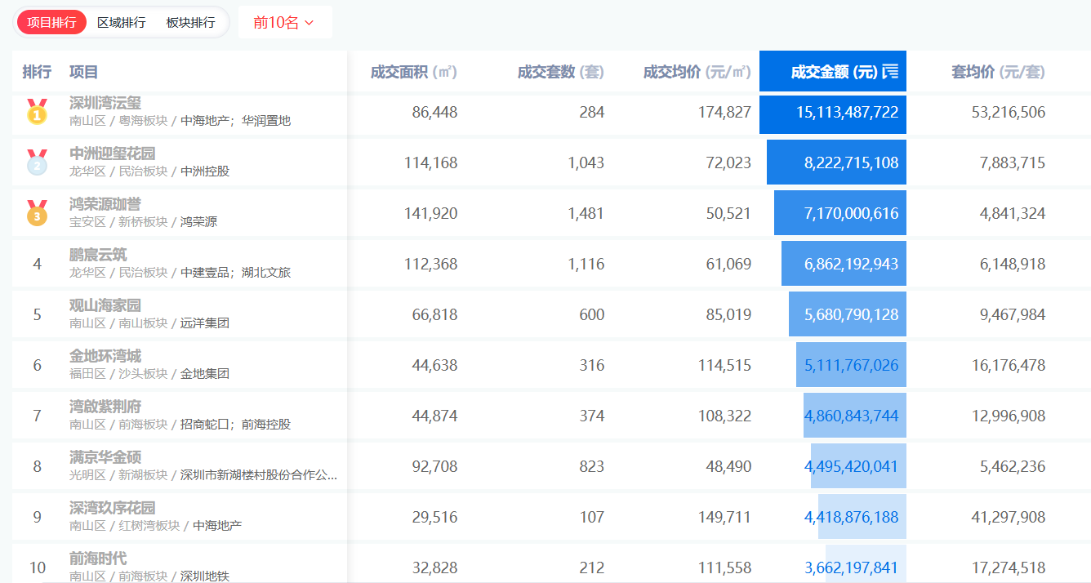The image size is (1091, 583).
Task: Click the 5,111,767,026 amount bar
Action: 851,365
